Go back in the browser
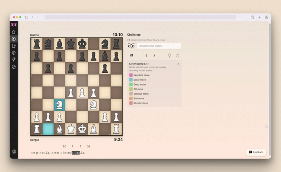 pos(32,17)
